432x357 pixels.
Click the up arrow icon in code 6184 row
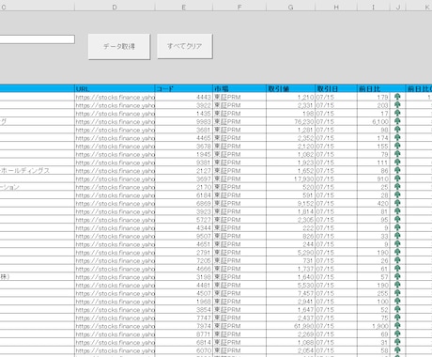coord(397,194)
